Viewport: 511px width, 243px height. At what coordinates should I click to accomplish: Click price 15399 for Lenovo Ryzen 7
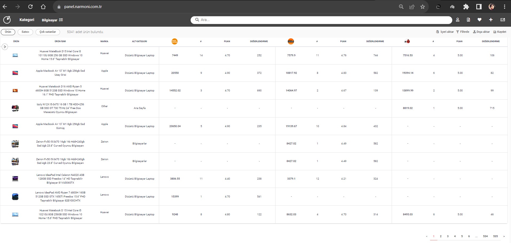[x=175, y=197]
